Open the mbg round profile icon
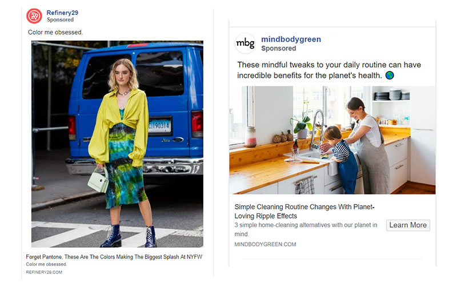 coord(245,43)
